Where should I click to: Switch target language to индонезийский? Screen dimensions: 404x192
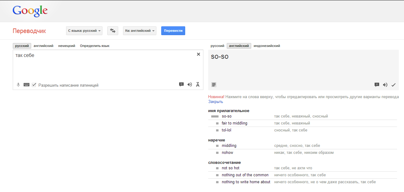click(x=267, y=46)
